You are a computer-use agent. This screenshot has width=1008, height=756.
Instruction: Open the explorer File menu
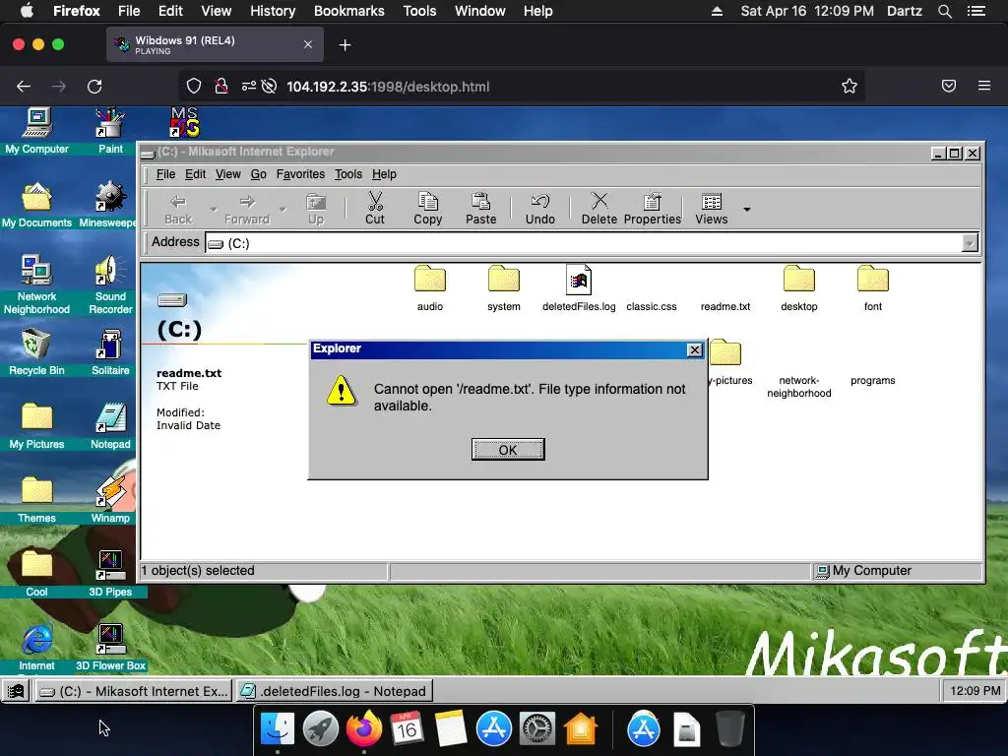pos(165,174)
